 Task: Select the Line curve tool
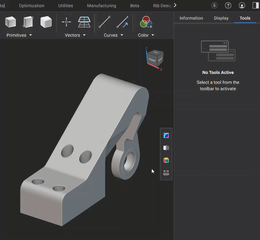[104, 22]
